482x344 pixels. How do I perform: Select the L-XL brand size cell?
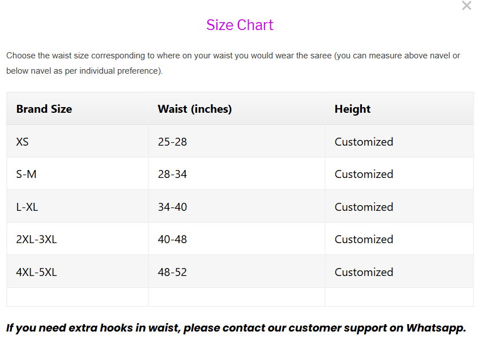(27, 207)
